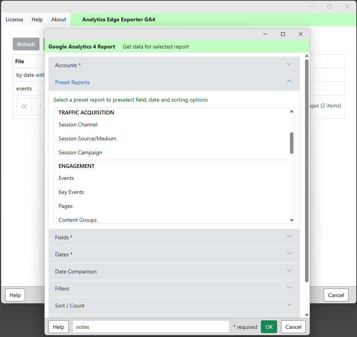Click the Refresh button
The image size is (357, 337).
pos(26,44)
